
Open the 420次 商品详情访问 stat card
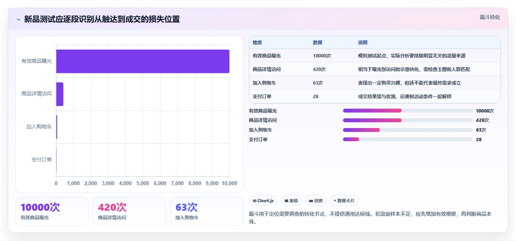129,211
